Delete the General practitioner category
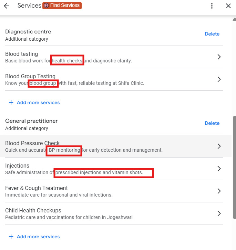The height and width of the screenshot is (250, 236). [212, 123]
